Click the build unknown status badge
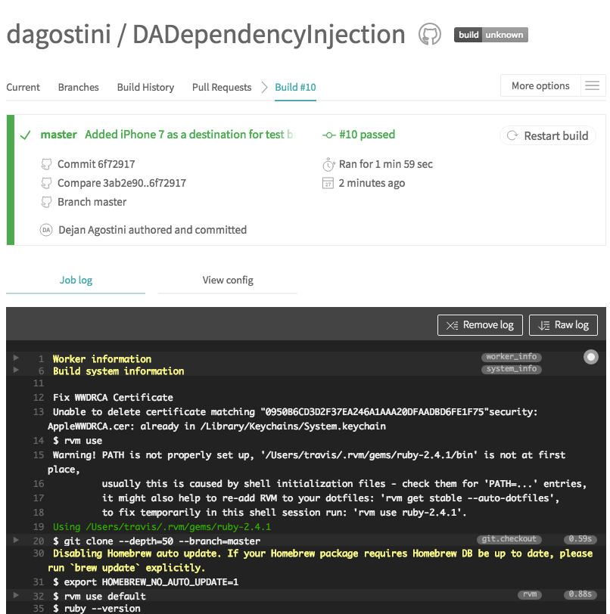 point(490,35)
